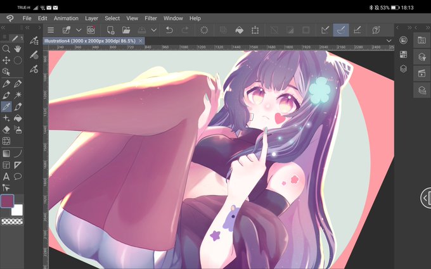Open the Layer menu
Viewport: 431px width, 269px height.
tap(91, 18)
